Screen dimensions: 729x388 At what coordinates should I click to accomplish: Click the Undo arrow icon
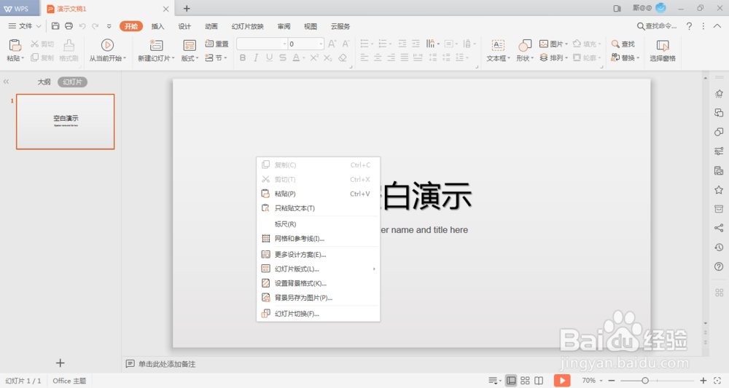[82, 26]
